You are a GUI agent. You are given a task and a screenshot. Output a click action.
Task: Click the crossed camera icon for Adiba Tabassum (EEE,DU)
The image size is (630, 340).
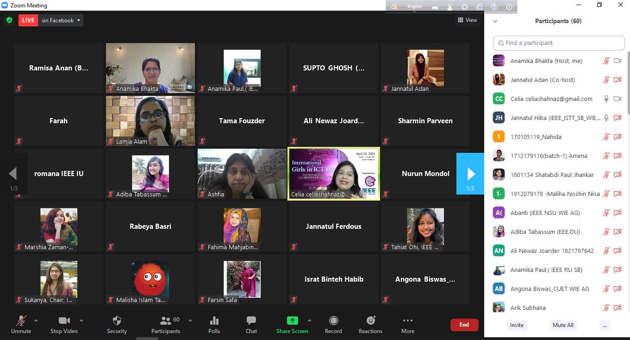tap(618, 232)
